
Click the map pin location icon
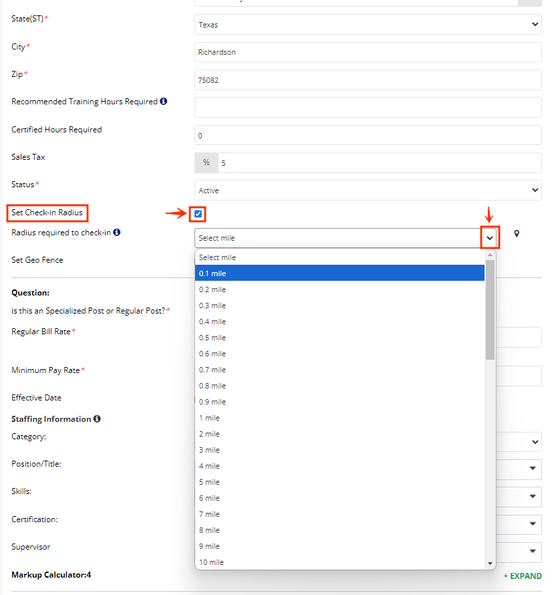tap(517, 233)
